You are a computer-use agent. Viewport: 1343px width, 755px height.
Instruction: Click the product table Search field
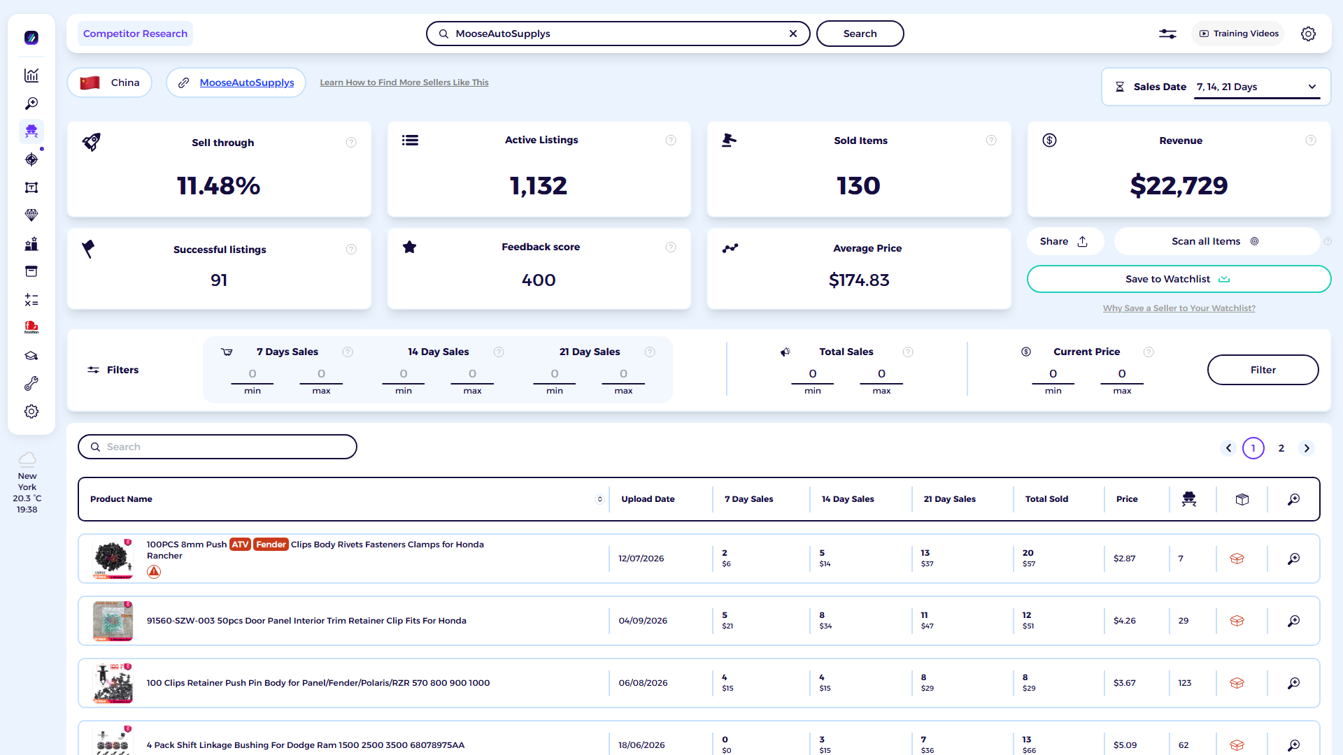point(218,447)
